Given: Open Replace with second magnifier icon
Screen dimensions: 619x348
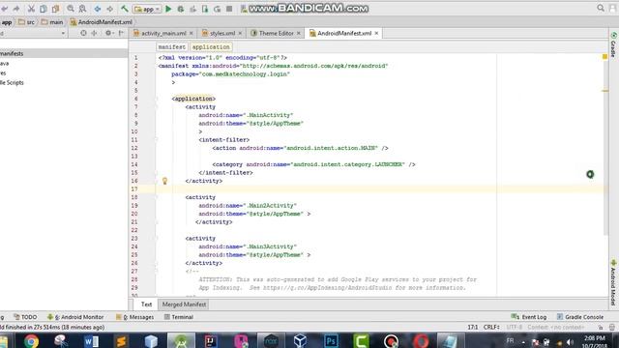Looking at the screenshot, I should (82, 9).
